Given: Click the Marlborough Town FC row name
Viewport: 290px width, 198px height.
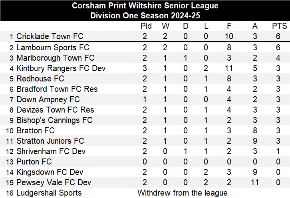Looking at the screenshot, I should click(x=56, y=58).
